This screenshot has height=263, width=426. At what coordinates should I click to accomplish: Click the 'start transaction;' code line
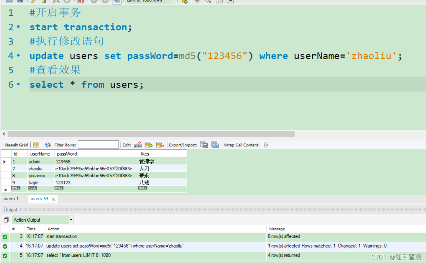point(81,27)
